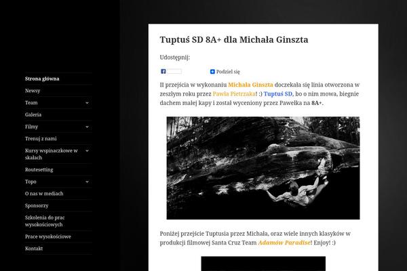Viewport: 407px width, 271px height.
Task: Open Trenuj z nami page
Action: click(41, 139)
